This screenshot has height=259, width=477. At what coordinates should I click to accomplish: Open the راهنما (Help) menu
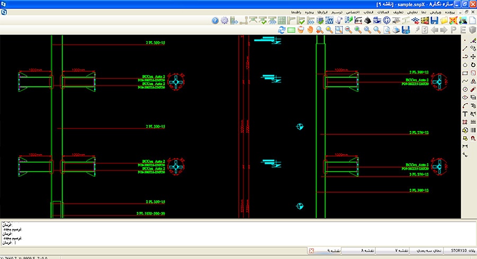pyautogui.click(x=297, y=12)
